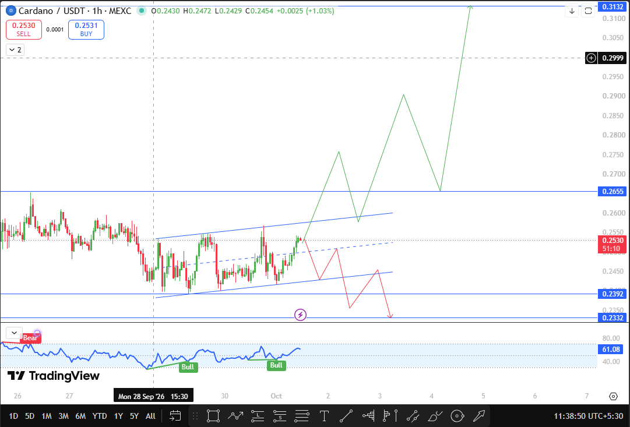Grab the drawing toolbar dotted handle
The image size is (630, 427).
(x=196, y=416)
